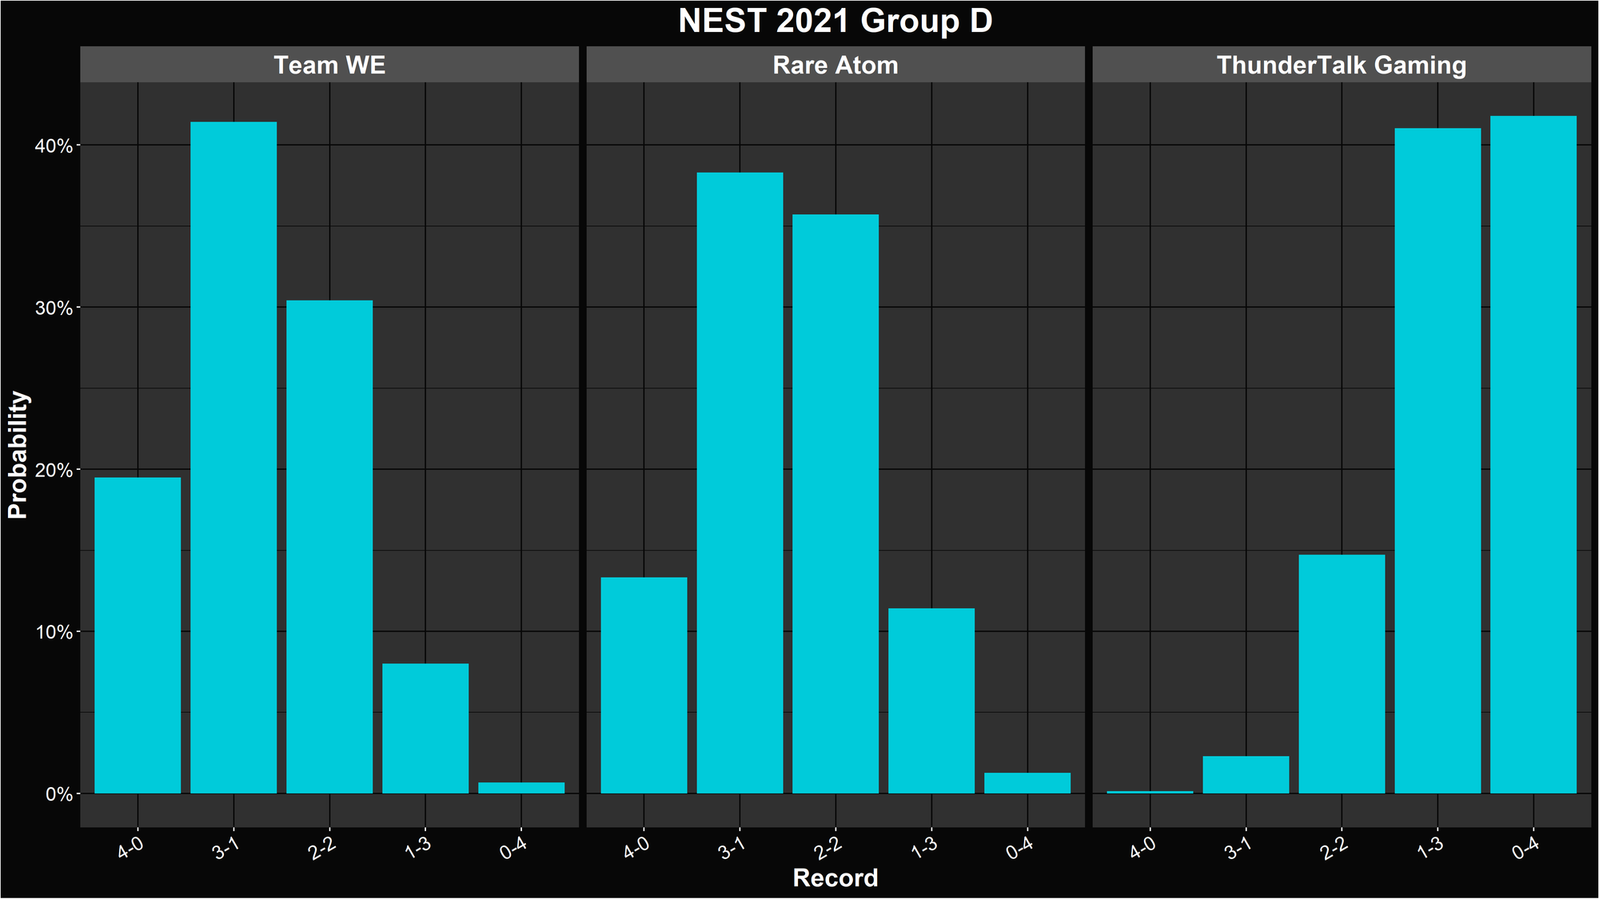
Task: Click the 4-0 label under ThunderTalk Gaming
Action: 1143,849
